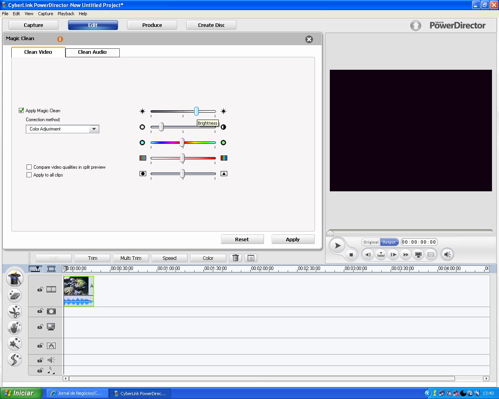Toggle lock on the video track
The width and height of the screenshot is (499, 399).
coord(40,289)
